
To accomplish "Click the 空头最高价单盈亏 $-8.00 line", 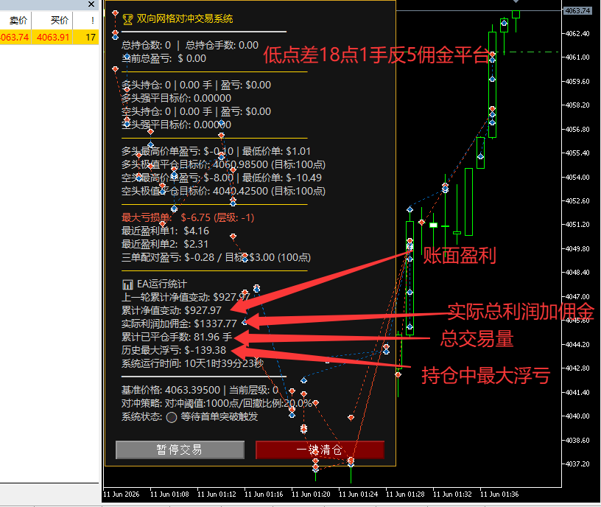I will 222,178.
